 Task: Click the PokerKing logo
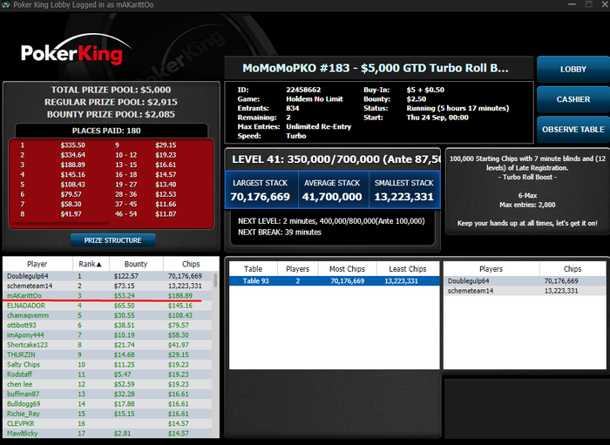point(77,51)
